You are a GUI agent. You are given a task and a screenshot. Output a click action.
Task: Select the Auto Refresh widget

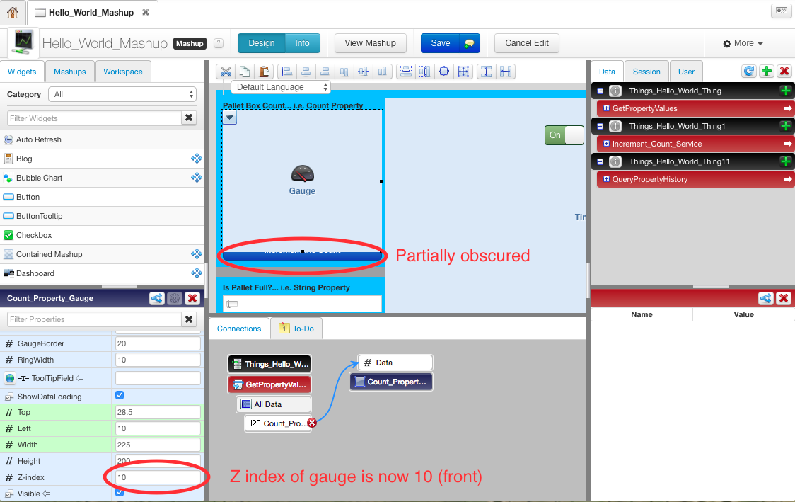click(102, 139)
